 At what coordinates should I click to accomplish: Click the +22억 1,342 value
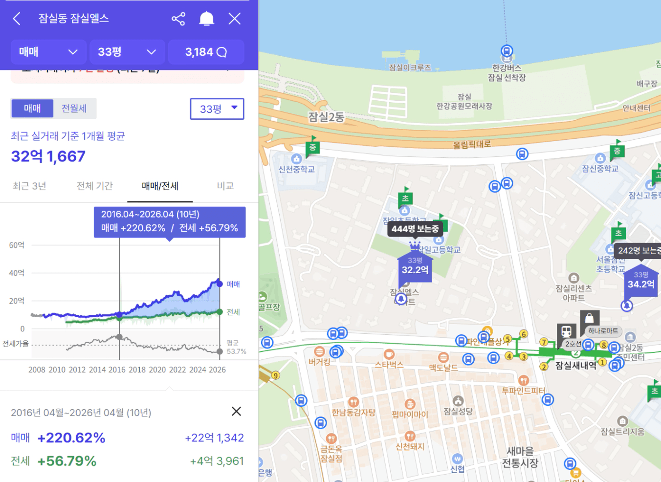(x=215, y=438)
